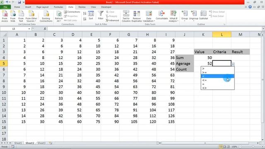Expand the formula bar chevron

(263, 29)
